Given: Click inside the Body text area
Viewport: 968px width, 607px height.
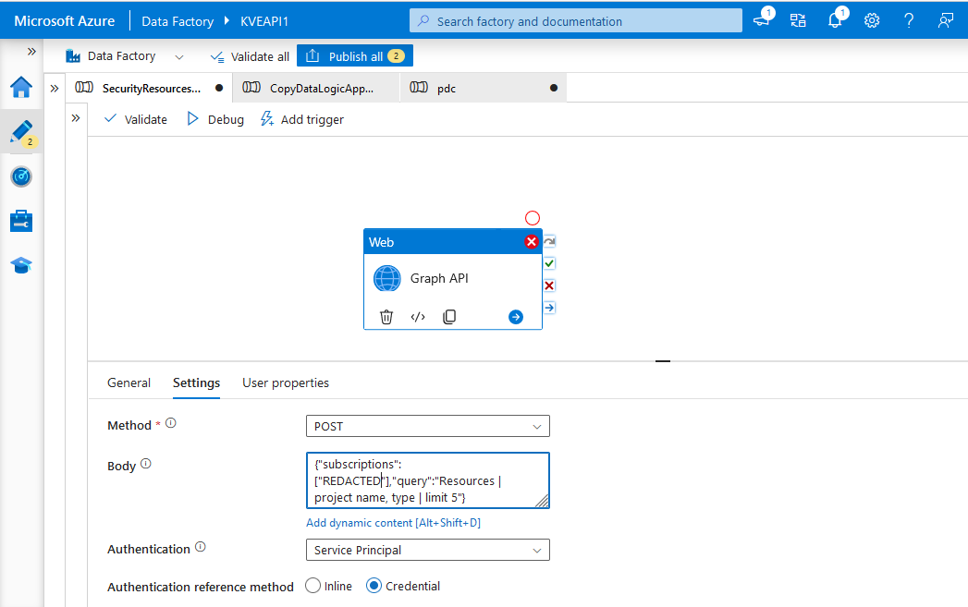Looking at the screenshot, I should tap(428, 480).
